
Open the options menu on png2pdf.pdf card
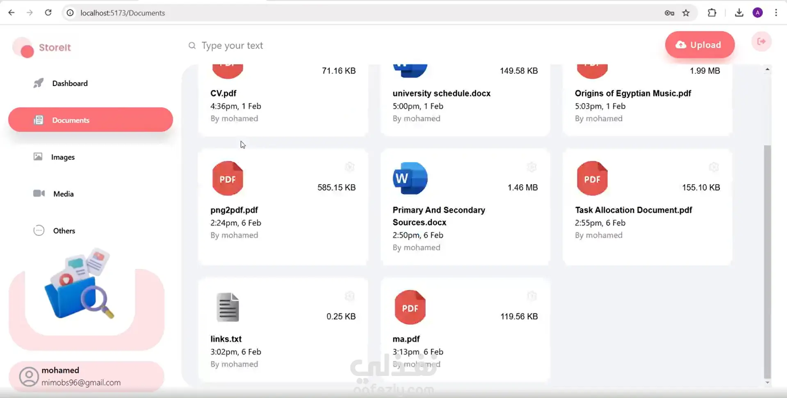[x=349, y=167]
